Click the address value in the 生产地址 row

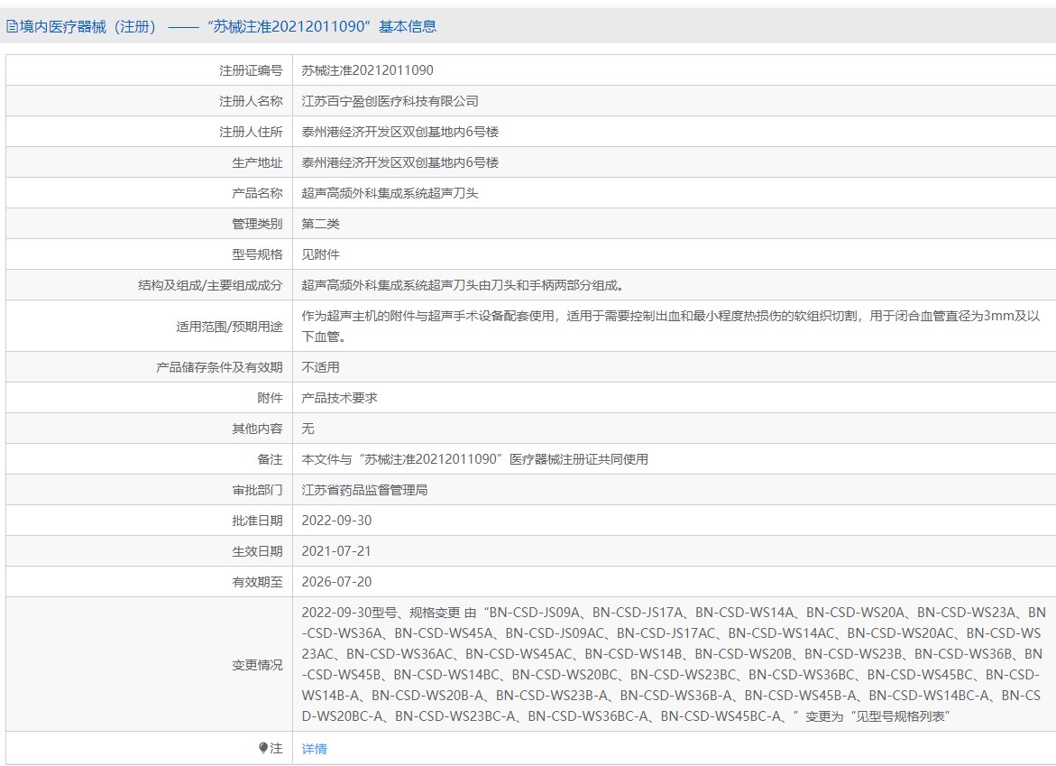(x=400, y=162)
